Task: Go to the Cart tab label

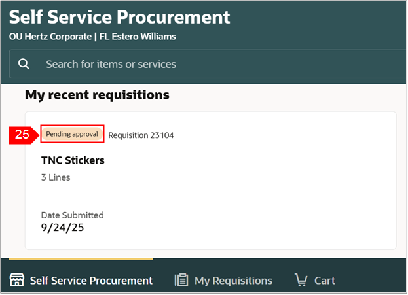Action: [325, 280]
